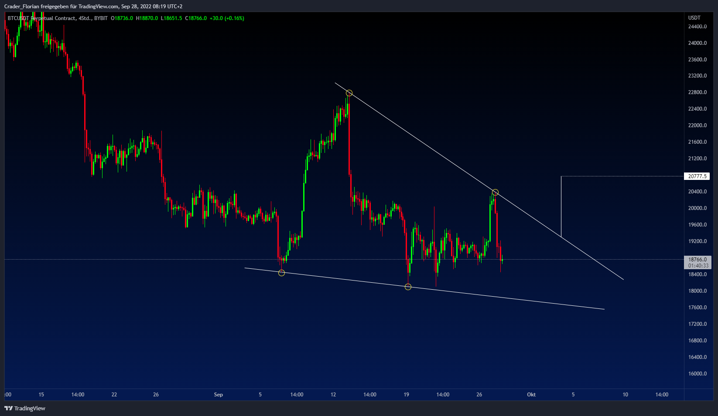Click the yellow circle marker near 18400 on the lower trendline

281,273
